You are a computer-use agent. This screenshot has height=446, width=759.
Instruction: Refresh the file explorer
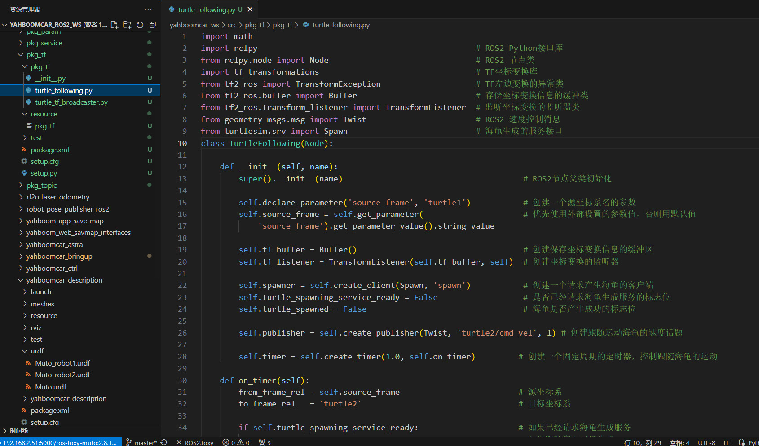point(140,25)
